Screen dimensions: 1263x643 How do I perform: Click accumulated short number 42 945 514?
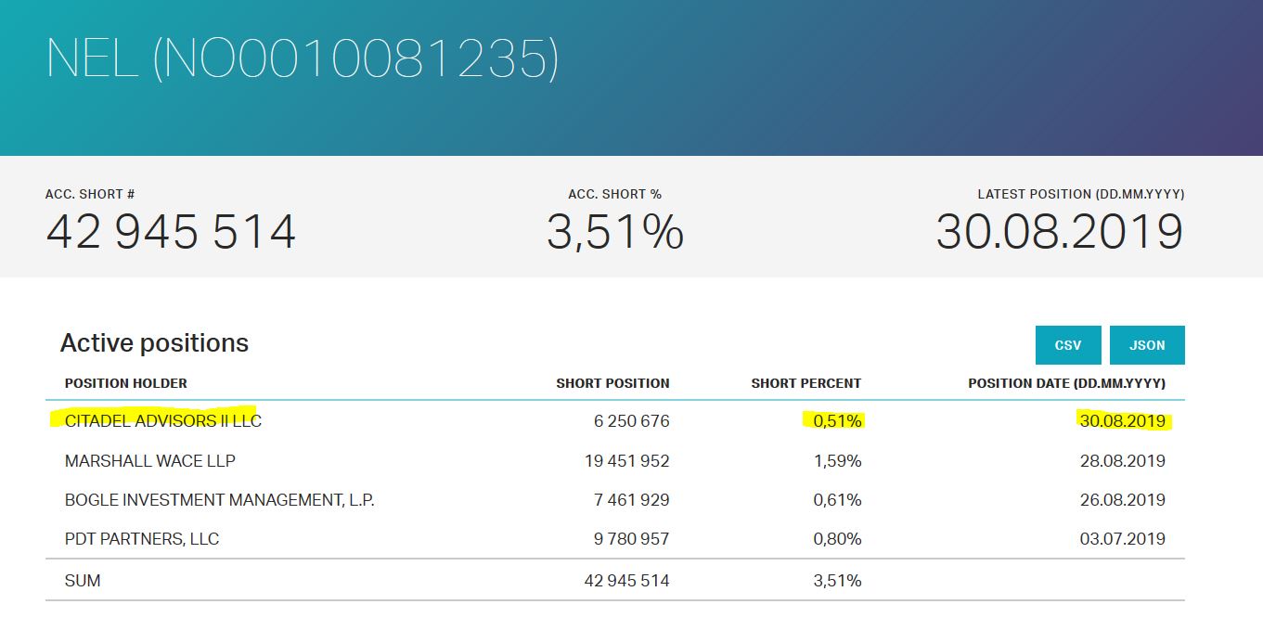[x=171, y=232]
